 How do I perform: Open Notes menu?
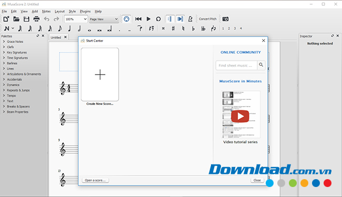[x=46, y=12]
